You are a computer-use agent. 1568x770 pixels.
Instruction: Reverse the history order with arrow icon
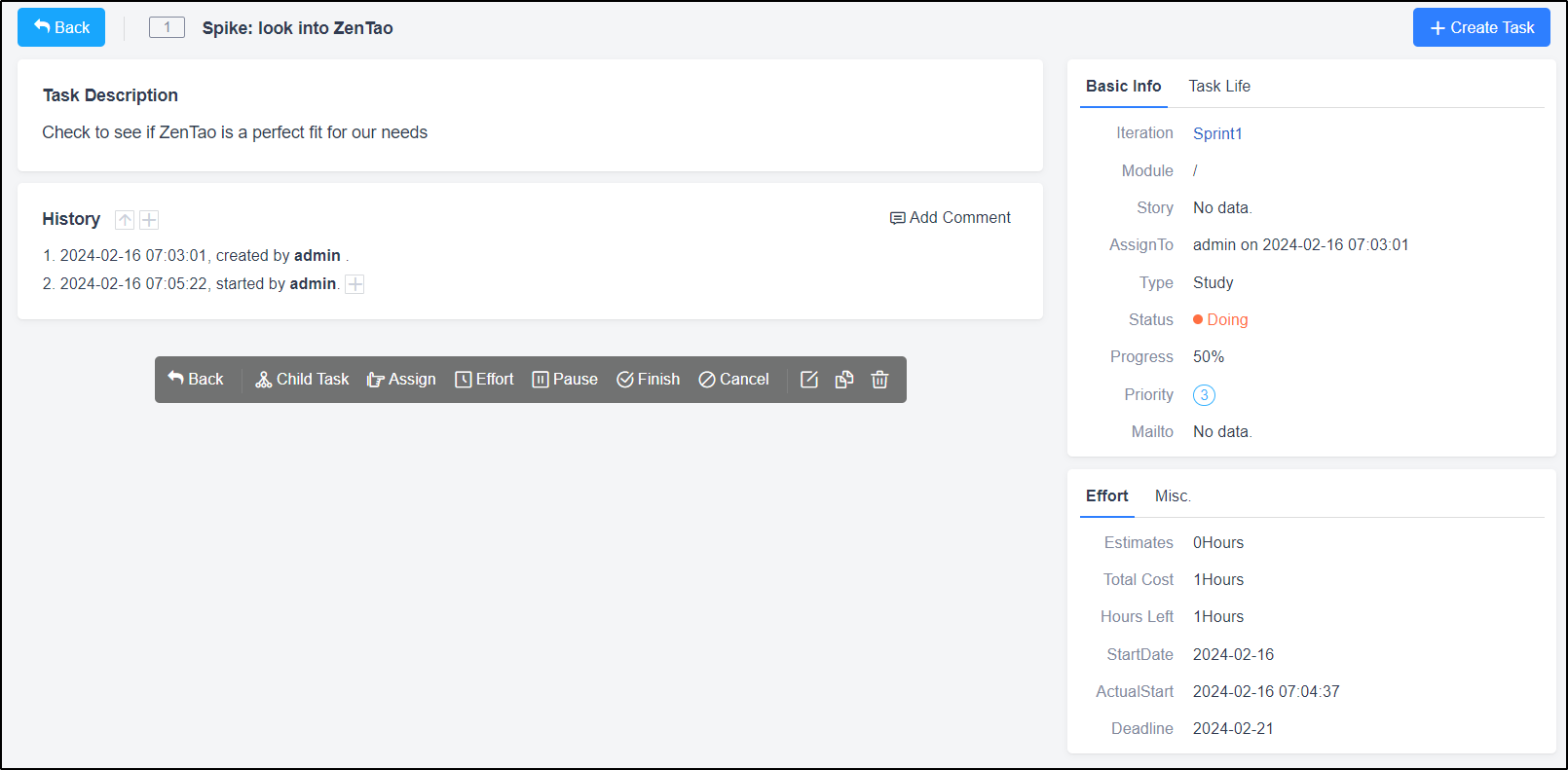click(125, 220)
